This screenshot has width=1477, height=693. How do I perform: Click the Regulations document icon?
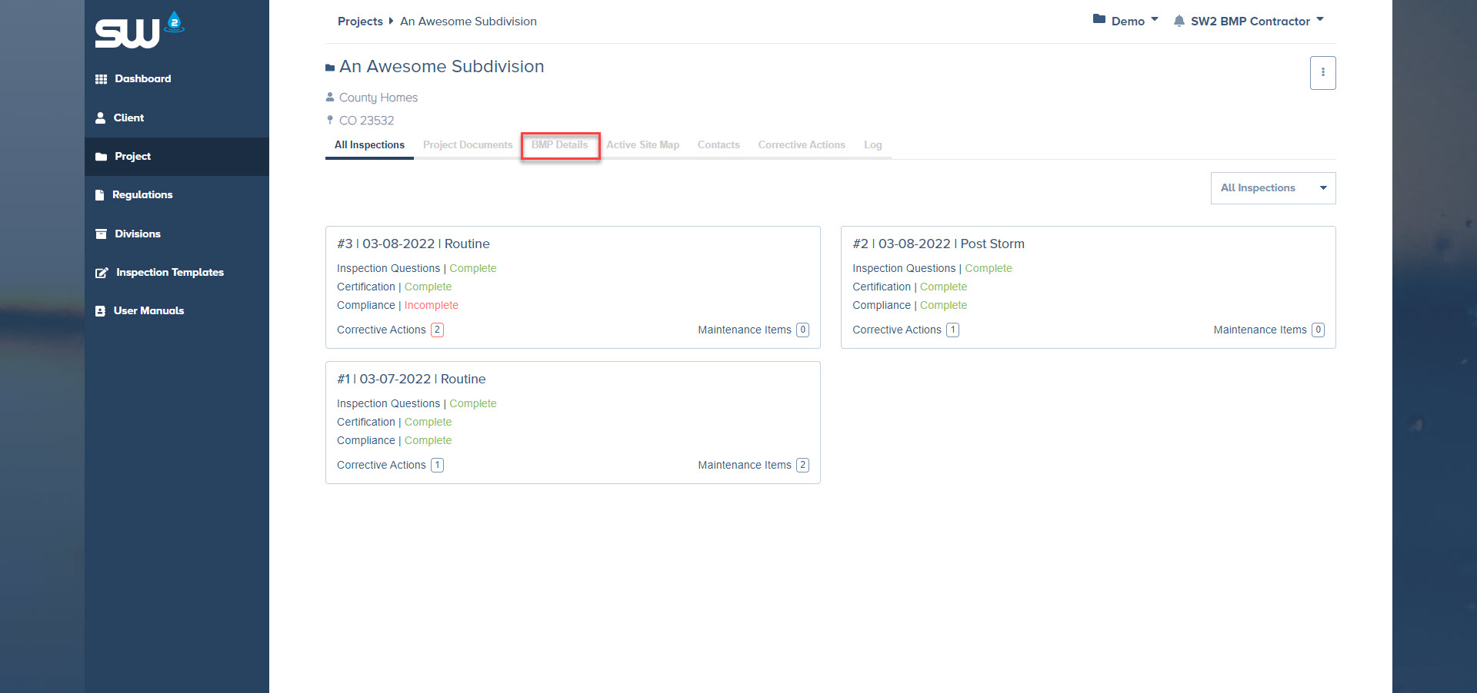pos(100,195)
